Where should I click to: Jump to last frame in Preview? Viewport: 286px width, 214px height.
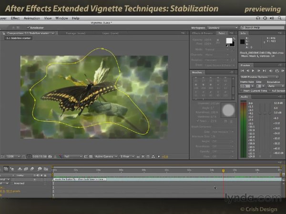tap(264, 70)
